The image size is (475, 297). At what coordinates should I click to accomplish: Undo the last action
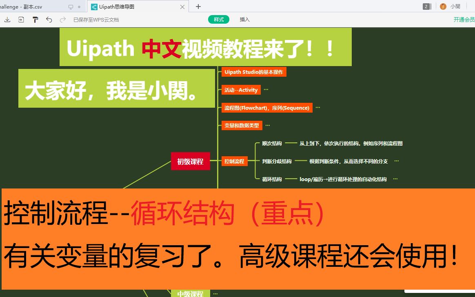[49, 19]
